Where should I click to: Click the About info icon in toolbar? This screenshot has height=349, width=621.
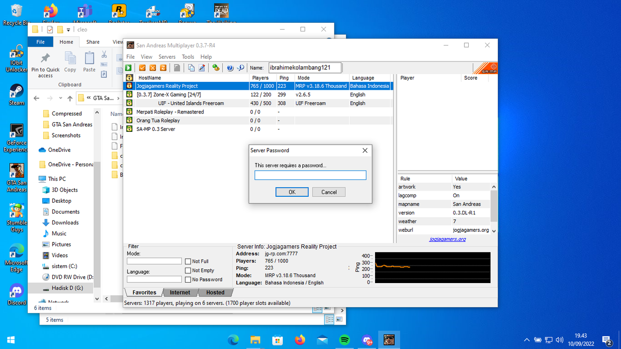pyautogui.click(x=240, y=68)
